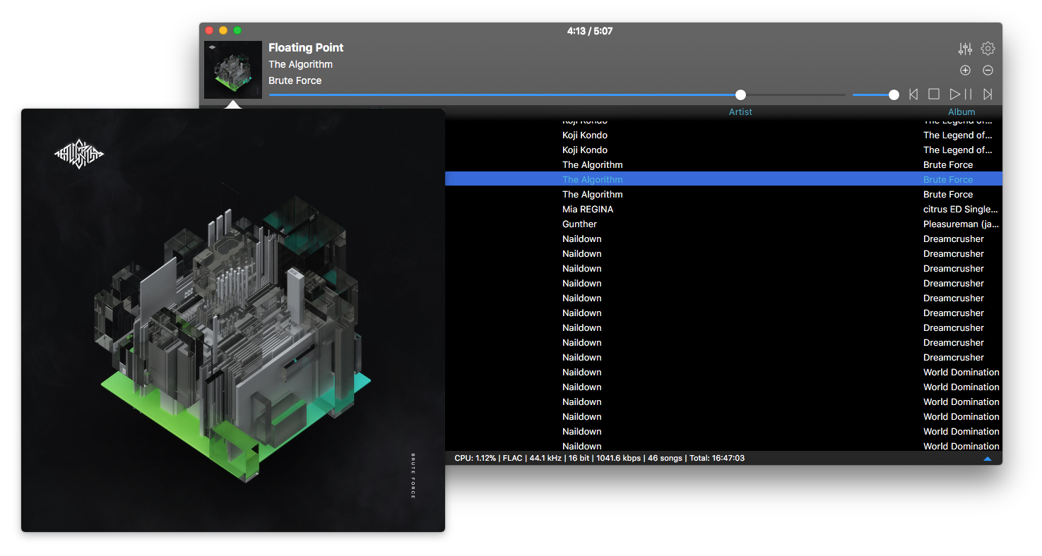The height and width of the screenshot is (556, 1042).
Task: Click the CPU: 1.12% status entry
Action: pyautogui.click(x=476, y=458)
